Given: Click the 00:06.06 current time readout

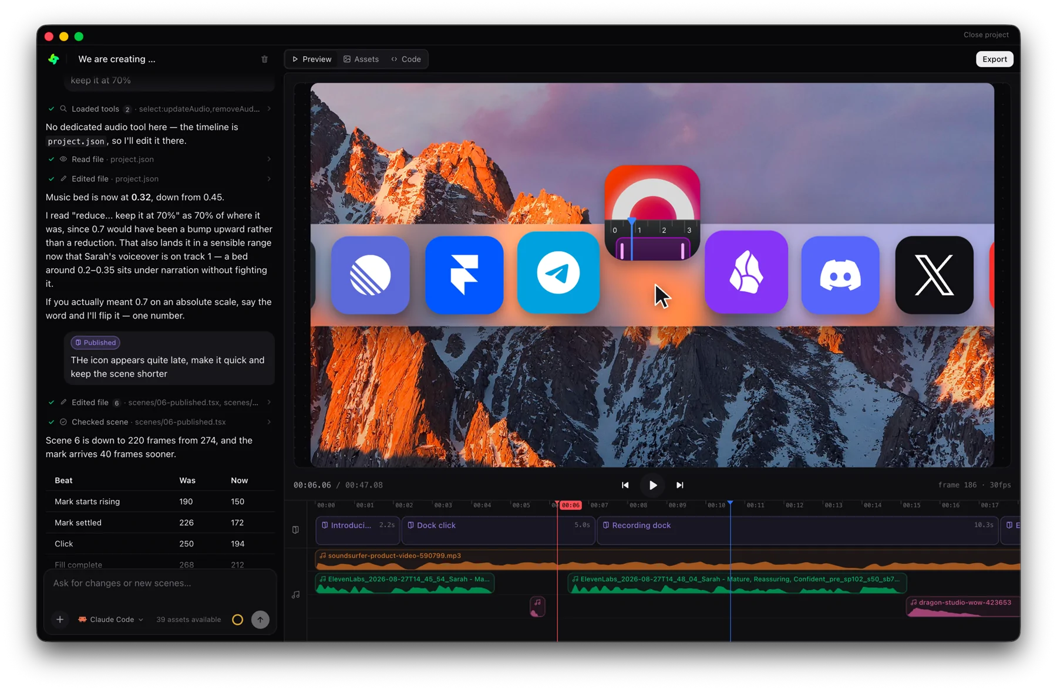Looking at the screenshot, I should point(312,485).
